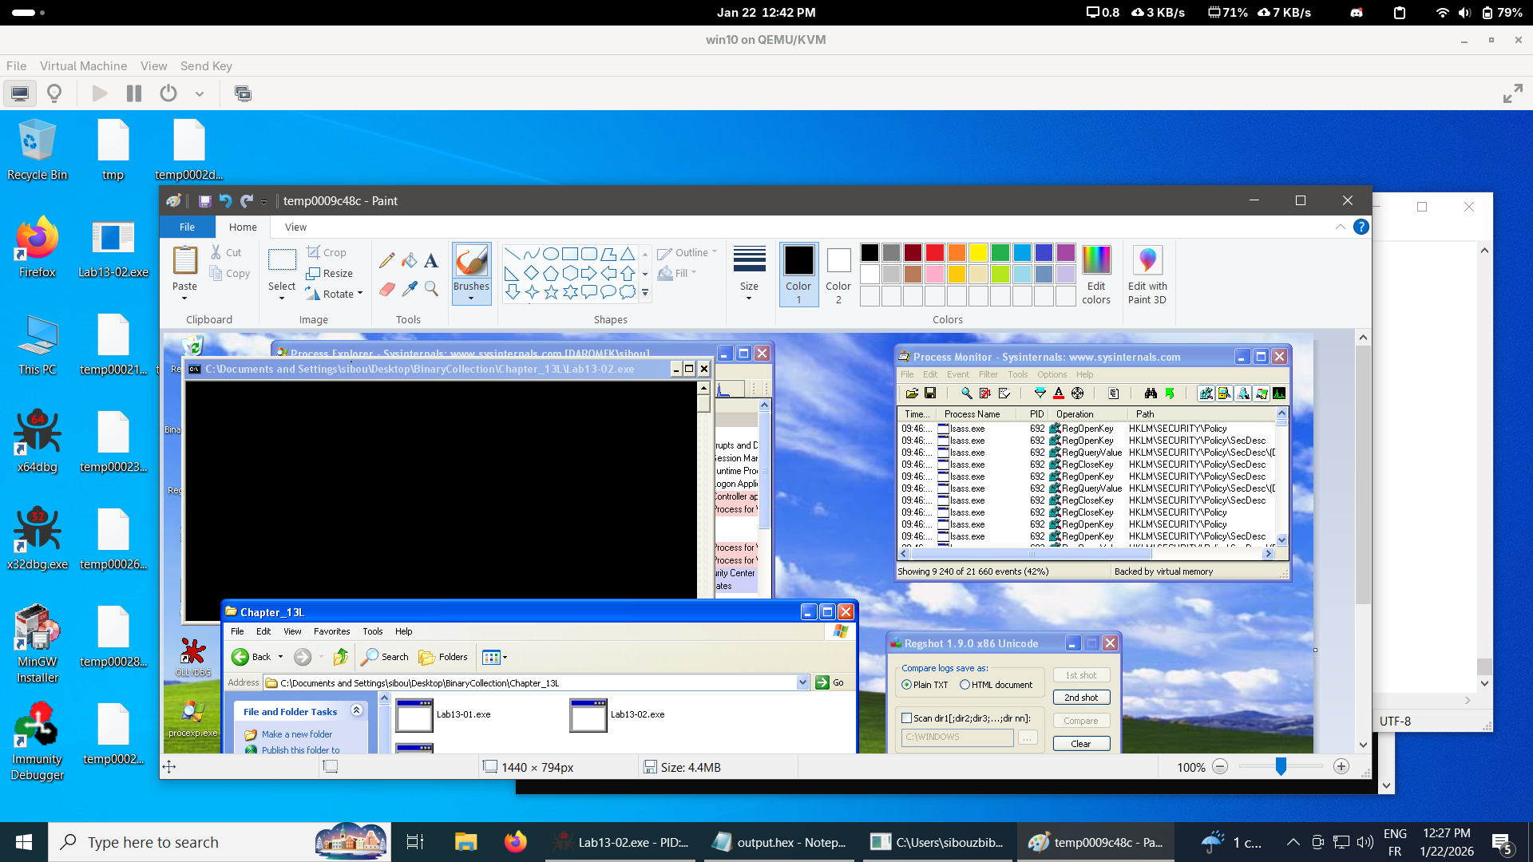Image resolution: width=1533 pixels, height=862 pixels.
Task: Open the Brushes dropdown arrow
Action: [471, 299]
